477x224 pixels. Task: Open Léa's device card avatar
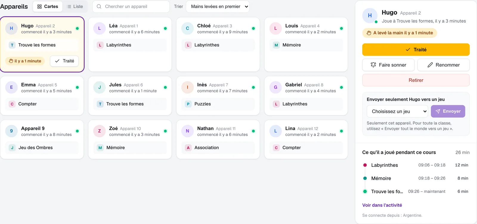(x=99, y=28)
